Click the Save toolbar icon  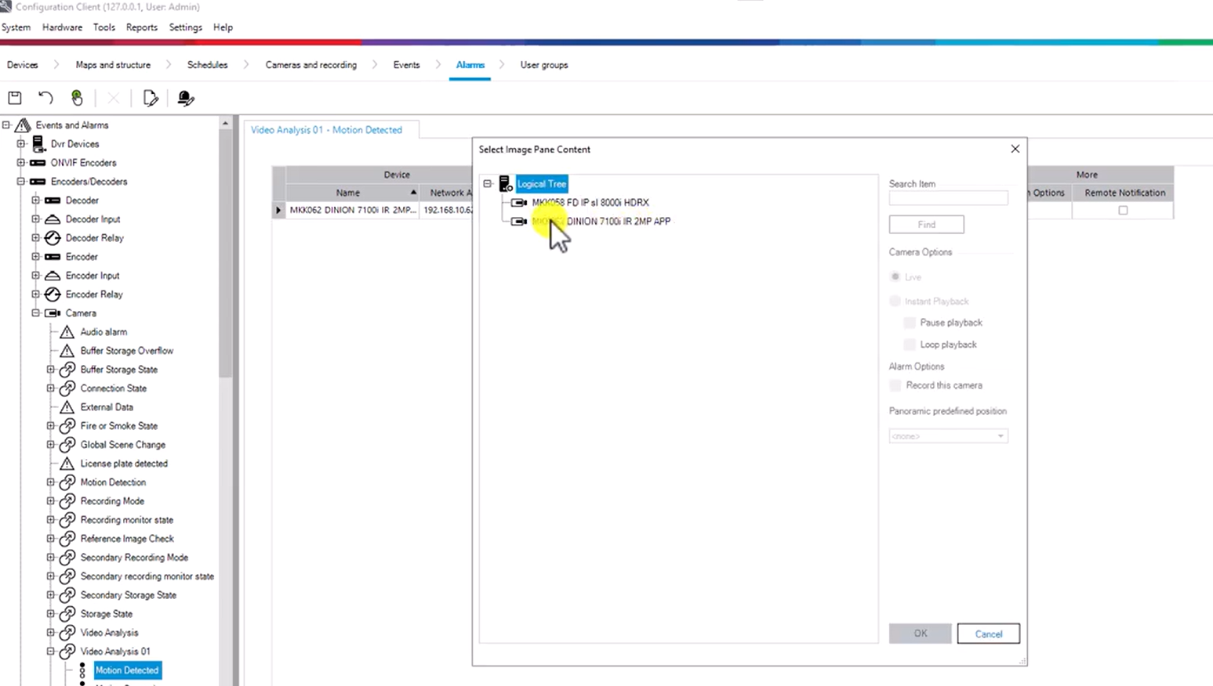(14, 97)
